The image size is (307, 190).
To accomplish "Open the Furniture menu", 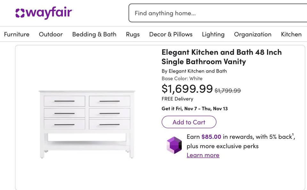I will coord(17,34).
